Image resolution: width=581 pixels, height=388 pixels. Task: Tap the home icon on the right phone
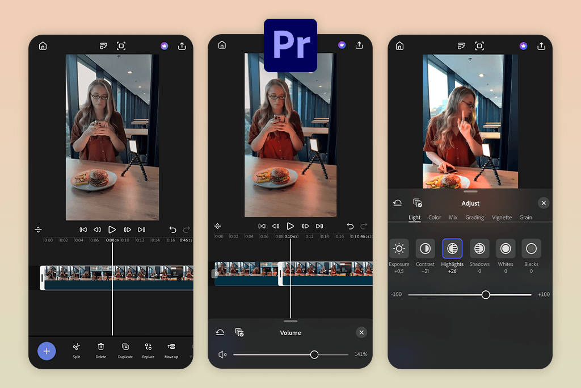399,45
